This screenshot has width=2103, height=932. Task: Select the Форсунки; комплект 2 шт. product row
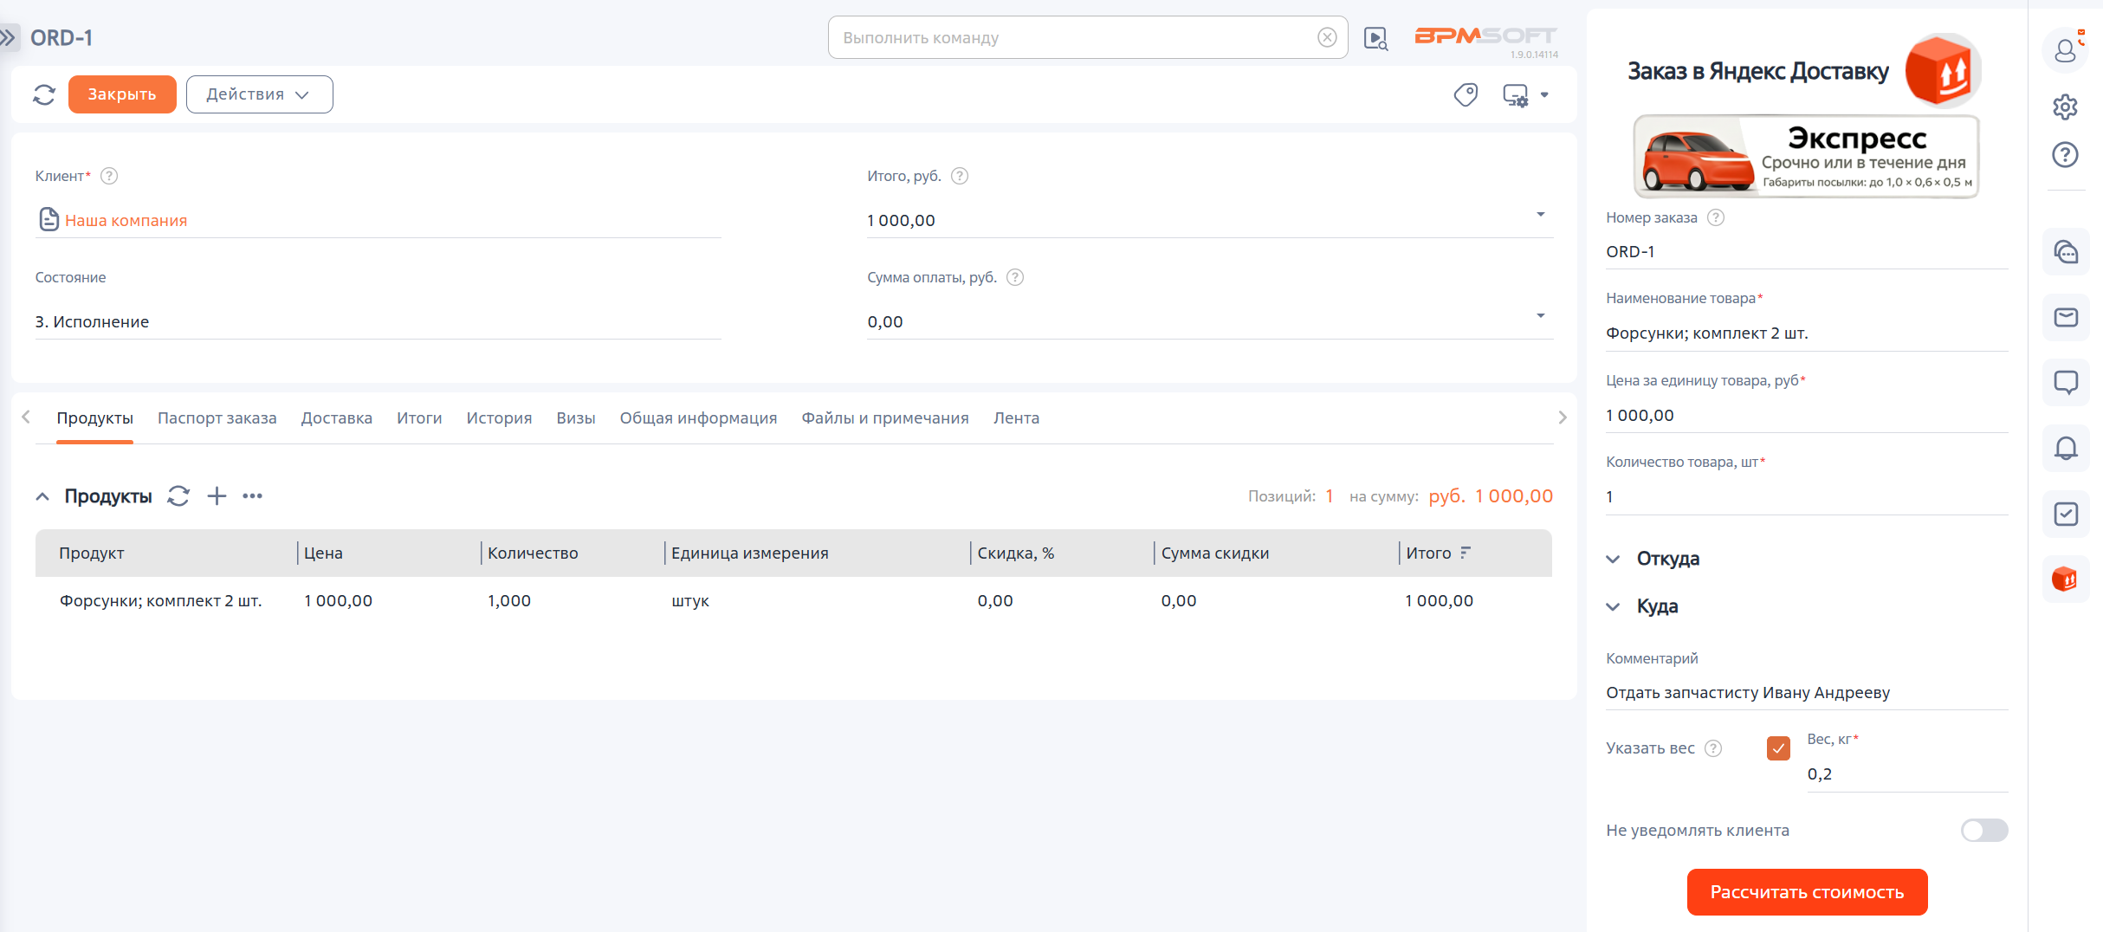point(793,601)
